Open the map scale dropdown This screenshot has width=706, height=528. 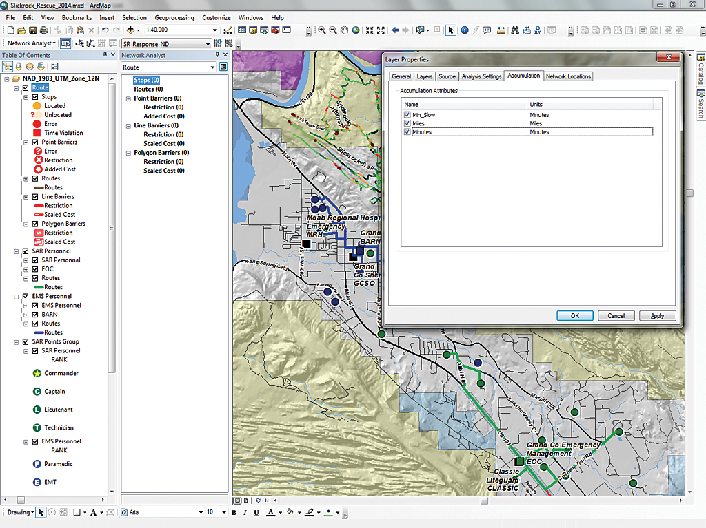coord(216,30)
